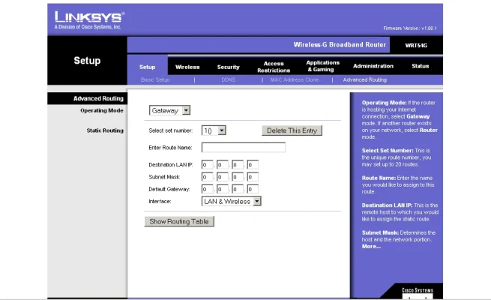491x300 pixels.
Task: Click first octet of Destination LAN IP
Action: [x=207, y=165]
